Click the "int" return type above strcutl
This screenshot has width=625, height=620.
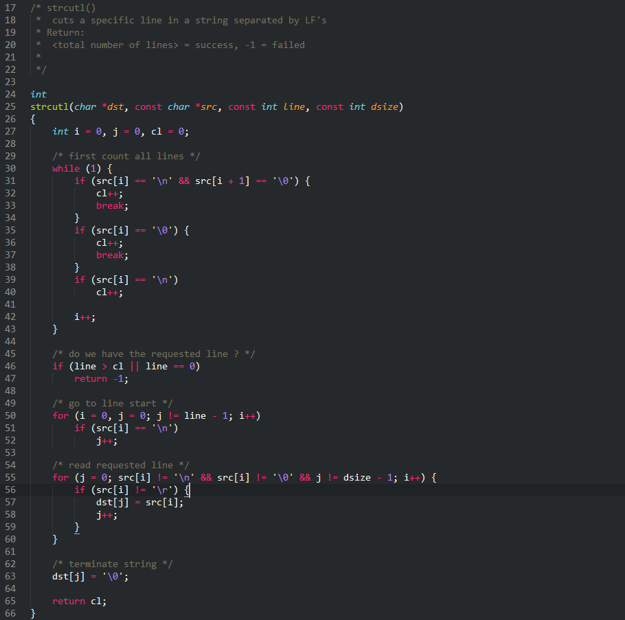38,94
